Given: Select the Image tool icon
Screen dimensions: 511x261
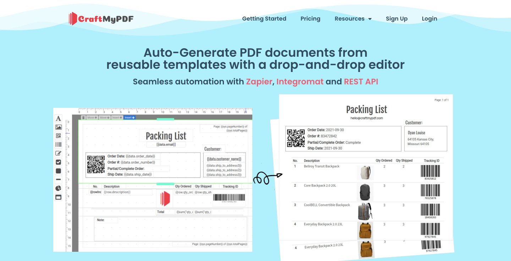Looking at the screenshot, I should [x=59, y=127].
